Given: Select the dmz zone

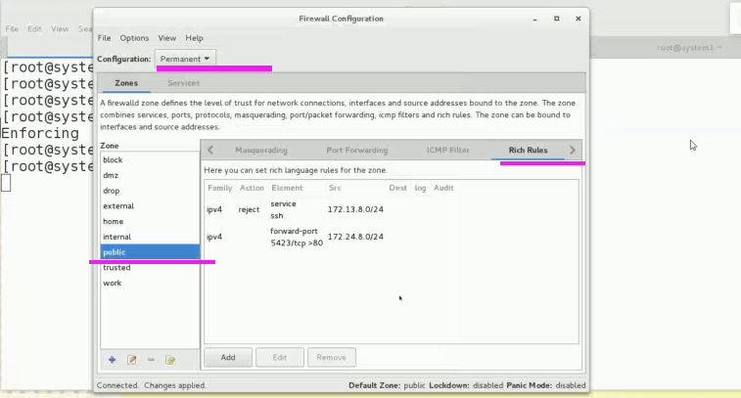Looking at the screenshot, I should point(150,175).
